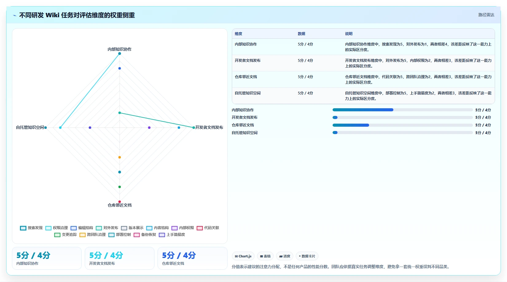Screen dimensions: 507x282
Task: Select the 进度 tag chip
Action: tap(285, 256)
